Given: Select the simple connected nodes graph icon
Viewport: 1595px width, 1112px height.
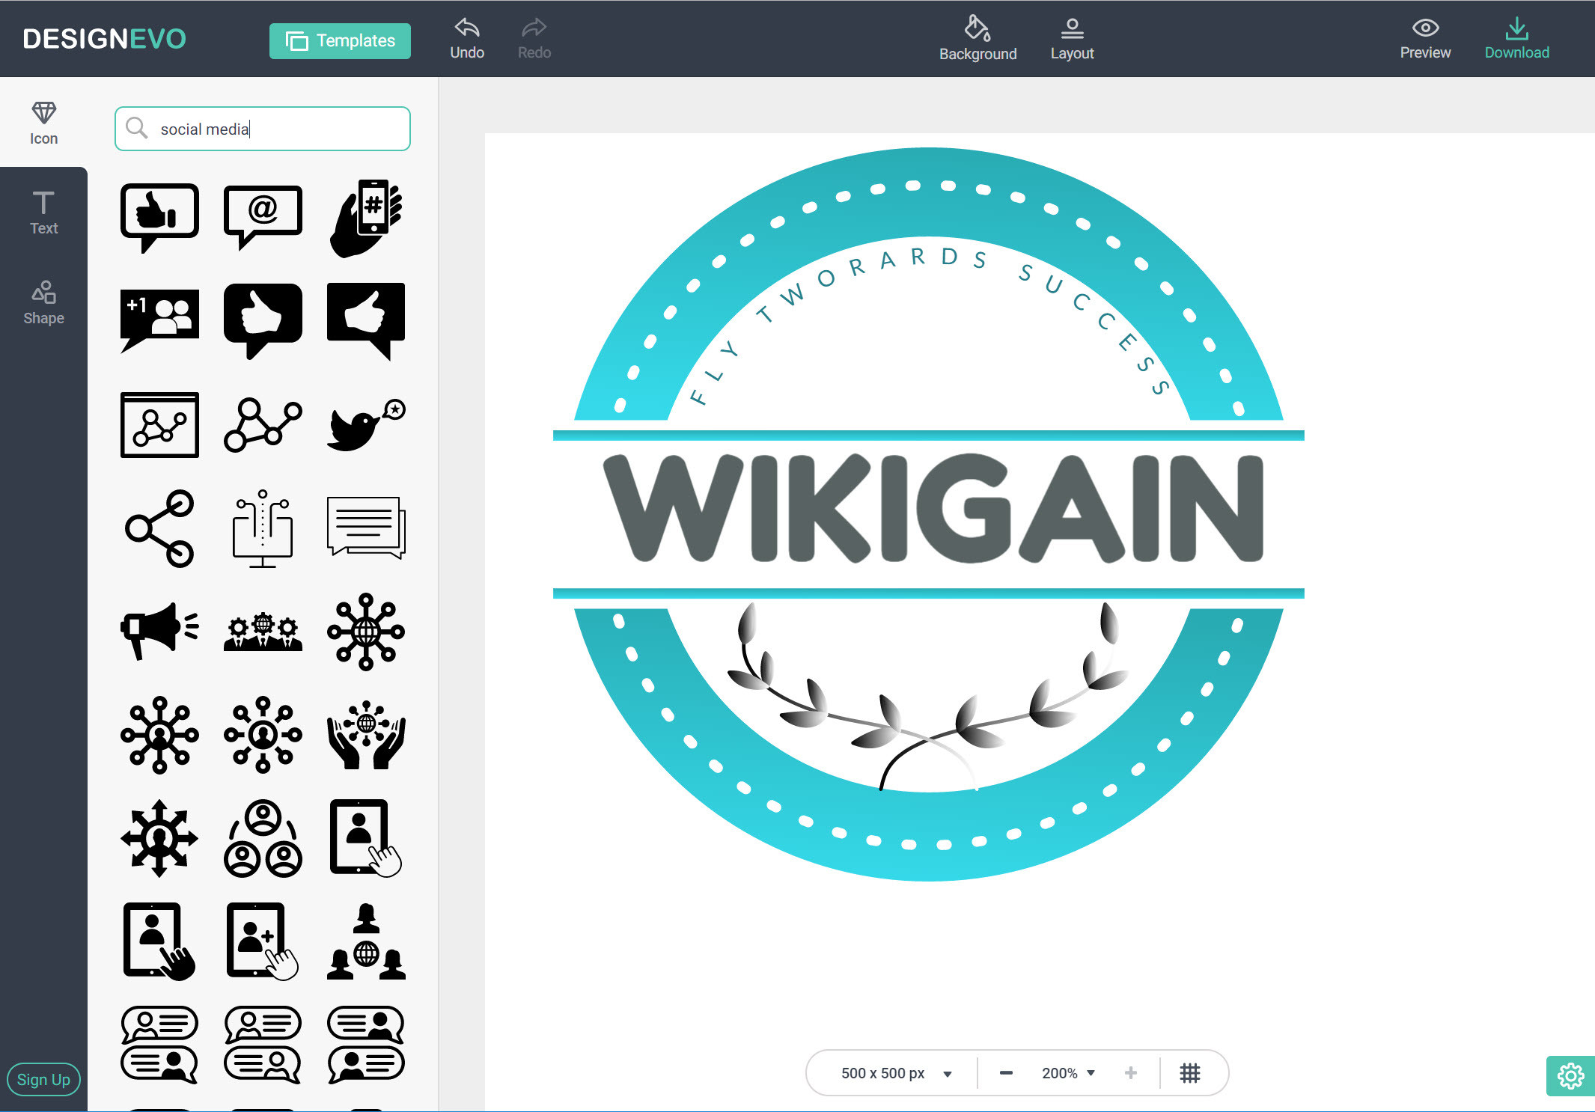Looking at the screenshot, I should (x=263, y=424).
